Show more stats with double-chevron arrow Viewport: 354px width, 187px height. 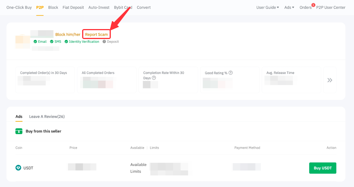(330, 80)
